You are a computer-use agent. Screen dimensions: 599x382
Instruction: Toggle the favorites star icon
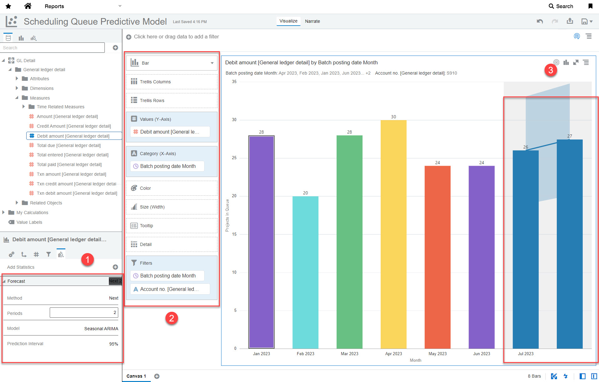coord(8,6)
